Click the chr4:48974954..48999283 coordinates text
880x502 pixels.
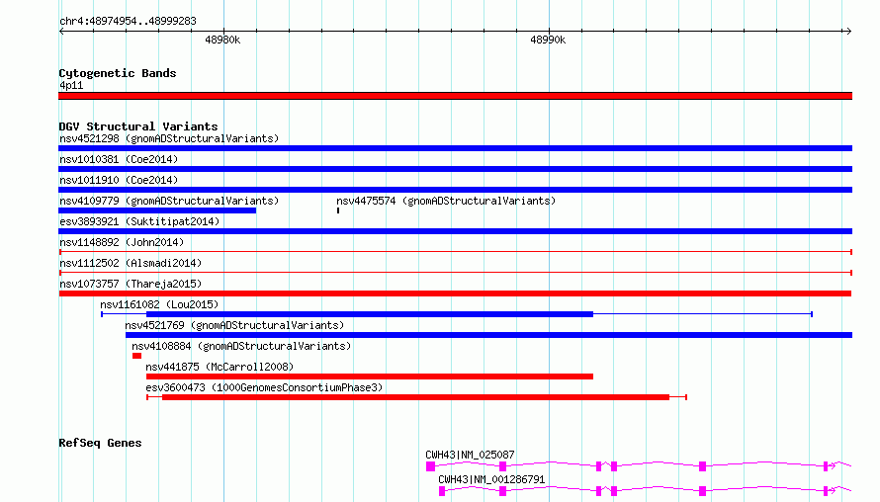(128, 21)
